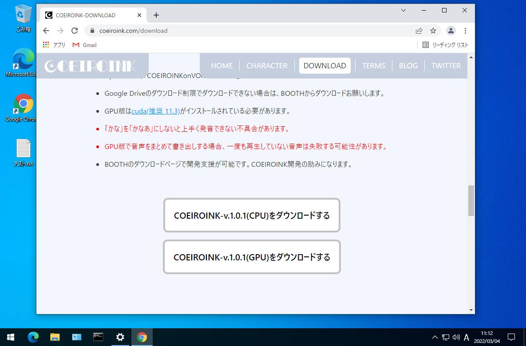Image resolution: width=526 pixels, height=346 pixels.
Task: Go to HOME nav item
Action: point(221,66)
